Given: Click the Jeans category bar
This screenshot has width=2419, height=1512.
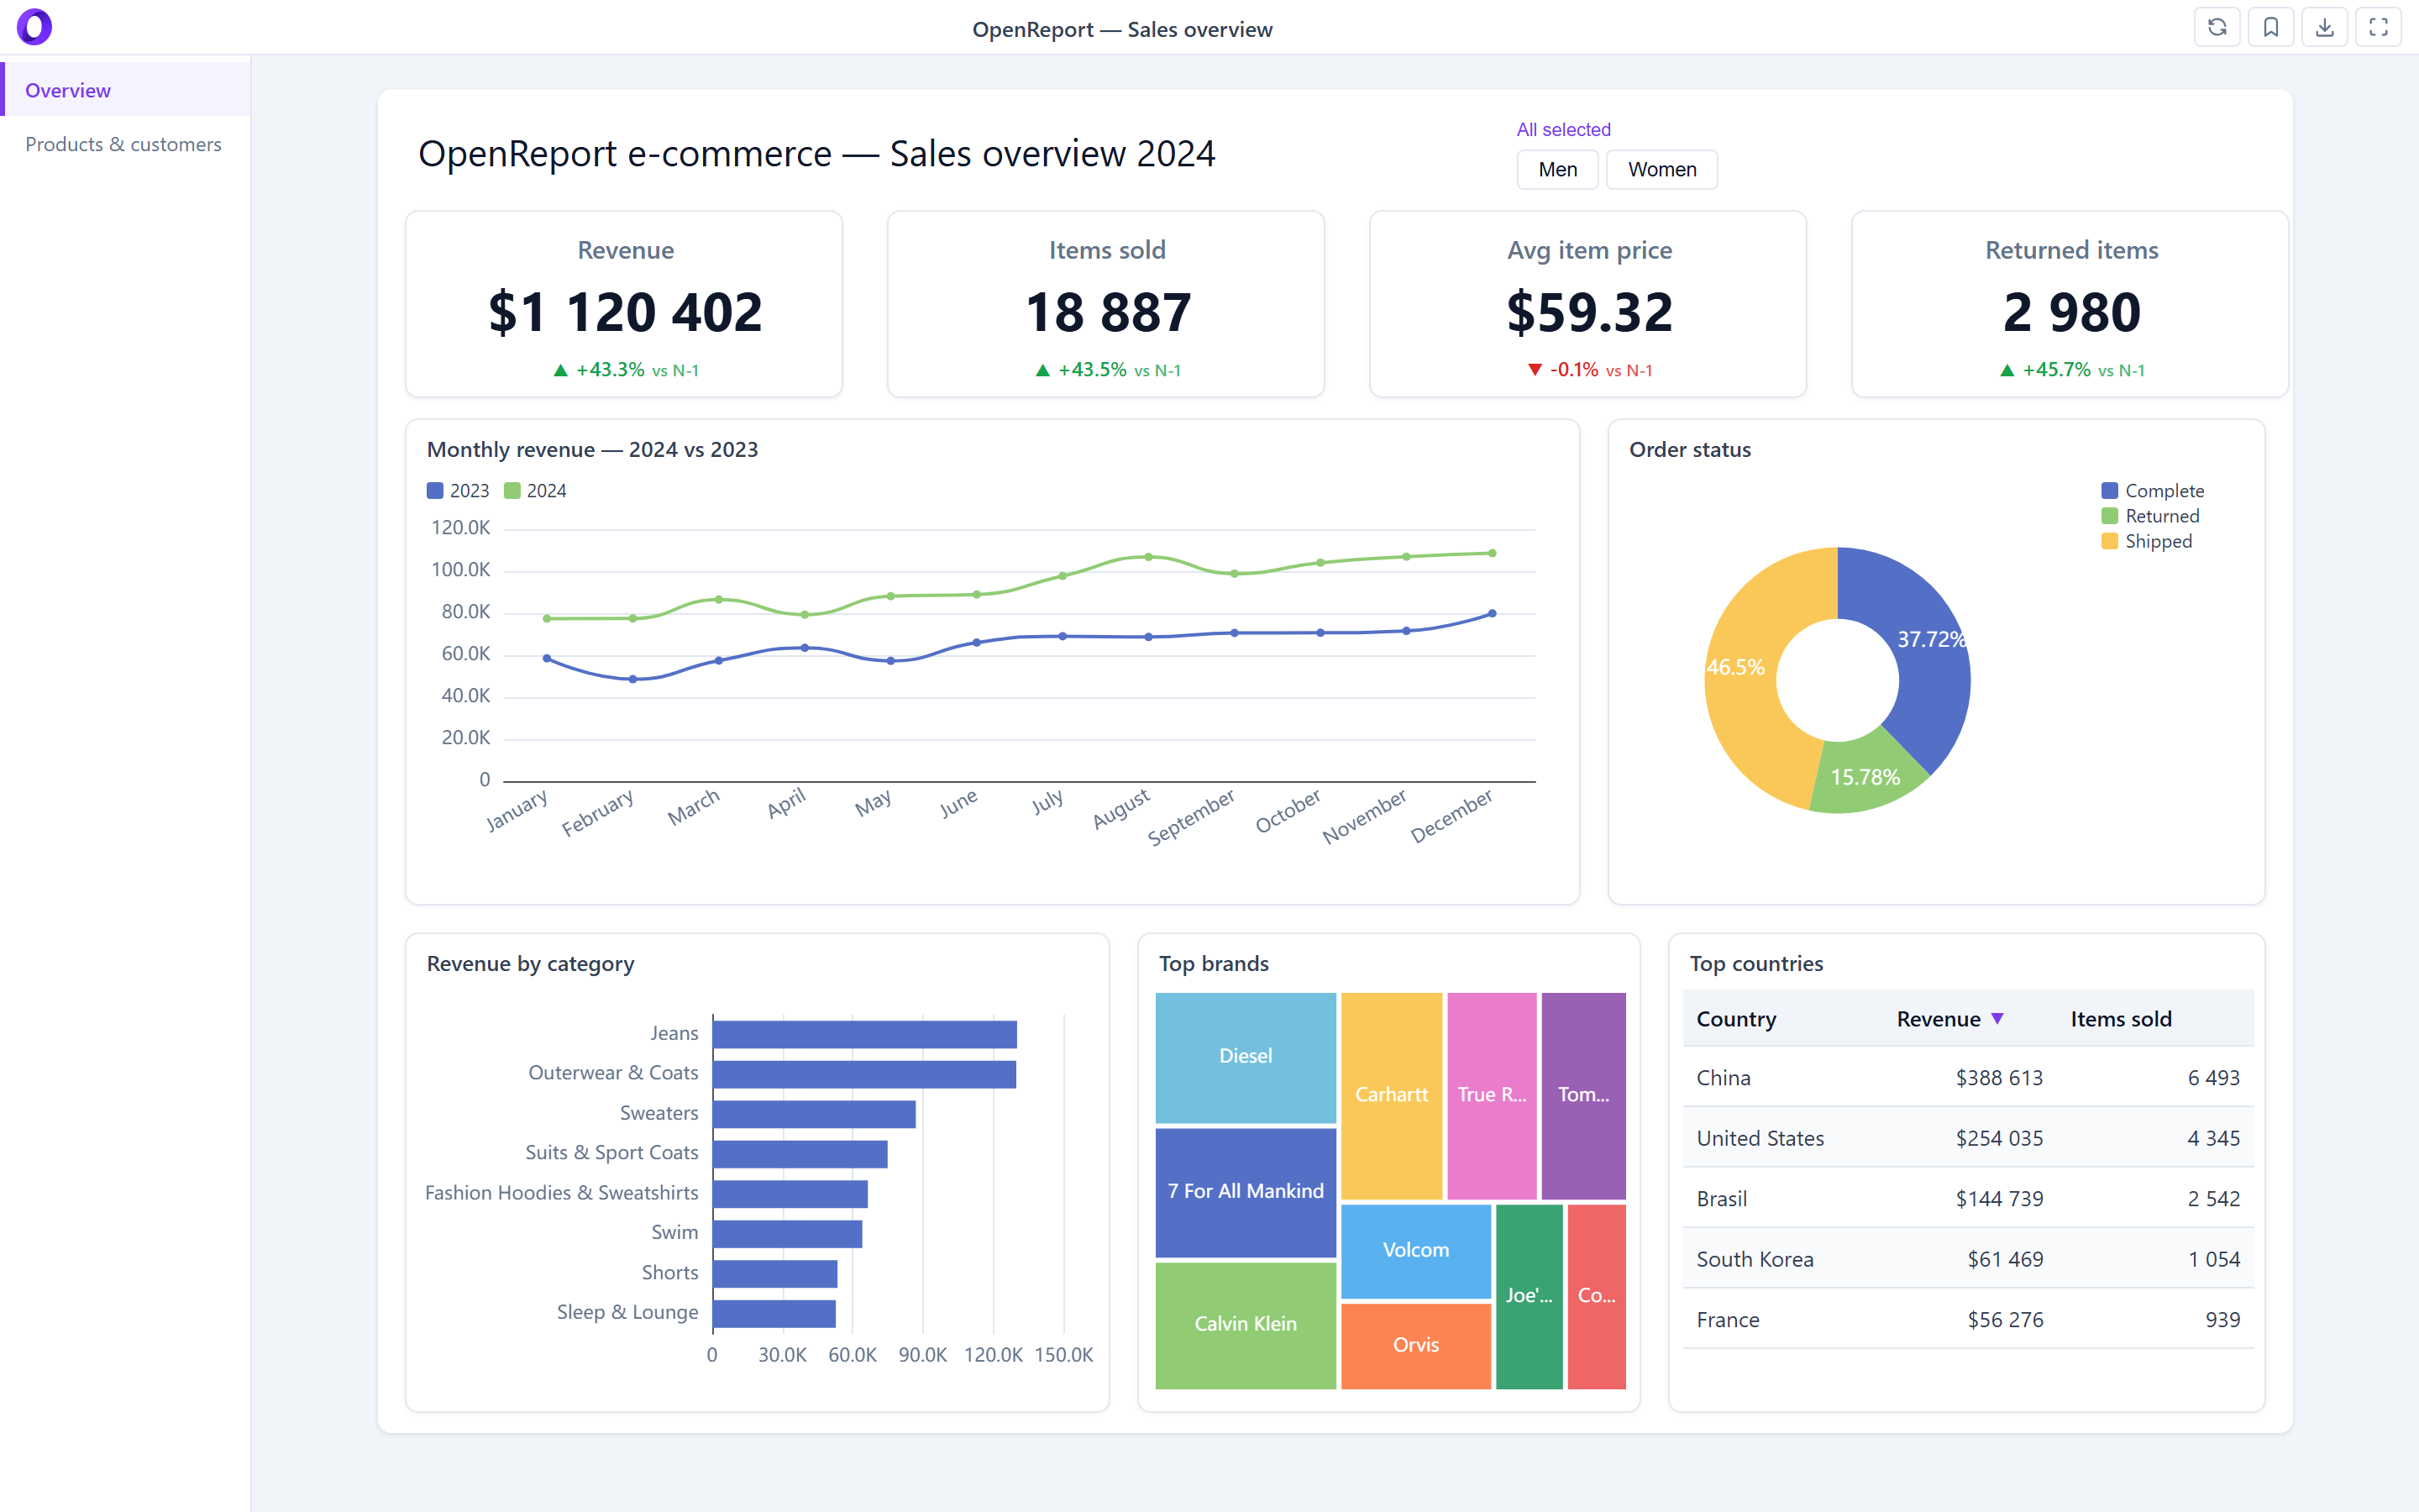Looking at the screenshot, I should pos(864,1034).
